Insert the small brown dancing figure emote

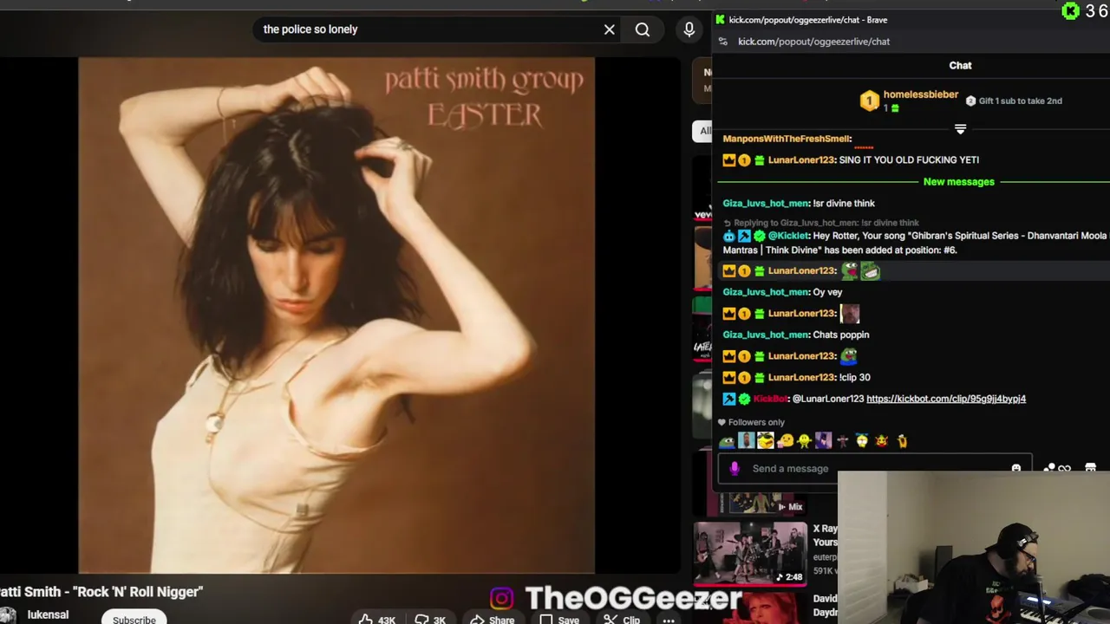[x=842, y=441]
